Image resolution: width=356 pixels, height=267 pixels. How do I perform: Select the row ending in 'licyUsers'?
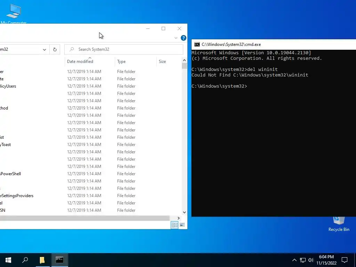pos(91,86)
